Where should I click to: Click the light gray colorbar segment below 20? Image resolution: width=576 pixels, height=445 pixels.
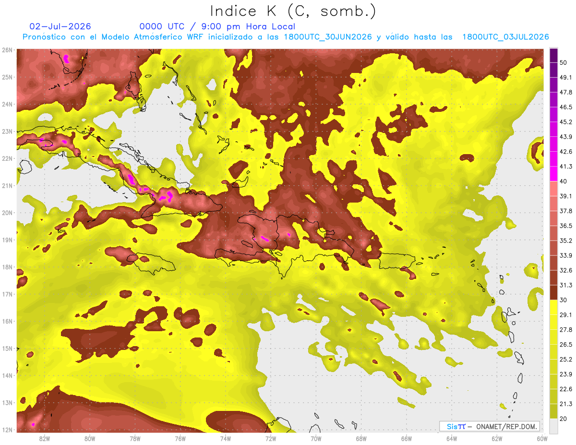554,426
